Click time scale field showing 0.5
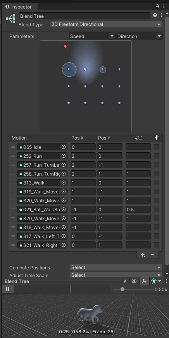Image resolution: width=169 pixels, height=338 pixels. [x=138, y=209]
